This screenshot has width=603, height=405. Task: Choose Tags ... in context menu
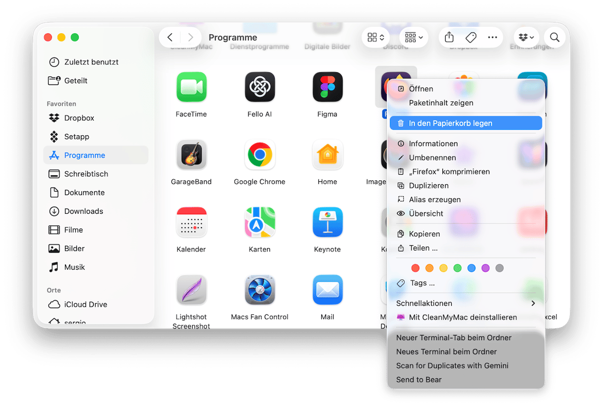(x=466, y=283)
